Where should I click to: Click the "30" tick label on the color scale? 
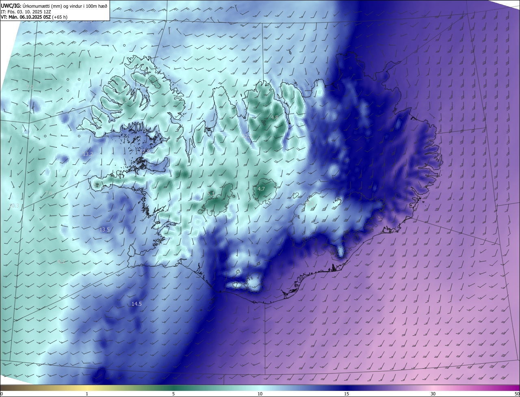(x=433, y=394)
